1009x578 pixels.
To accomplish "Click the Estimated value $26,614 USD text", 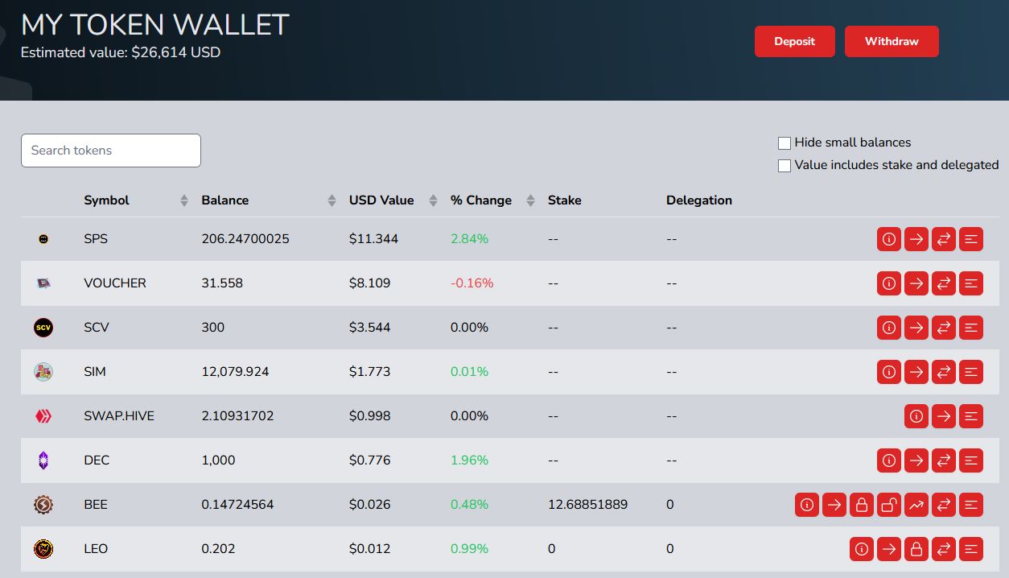I will coord(121,53).
